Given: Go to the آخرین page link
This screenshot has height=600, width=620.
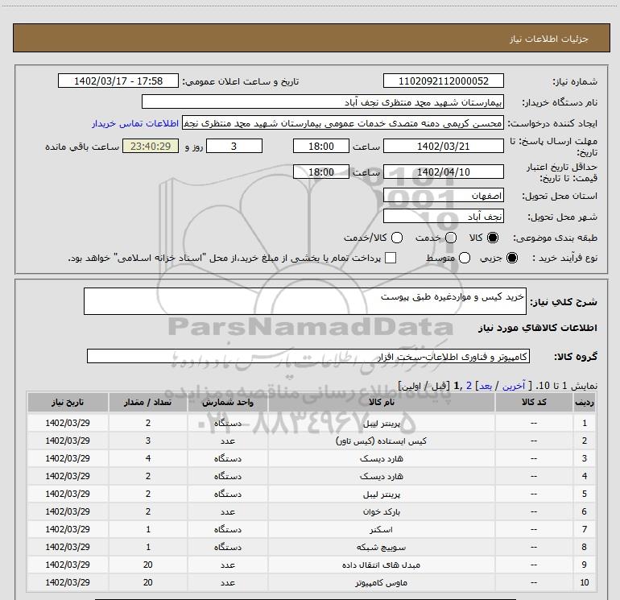Looking at the screenshot, I should point(513,386).
